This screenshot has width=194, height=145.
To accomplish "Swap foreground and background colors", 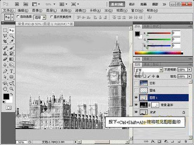I will coord(12,94).
